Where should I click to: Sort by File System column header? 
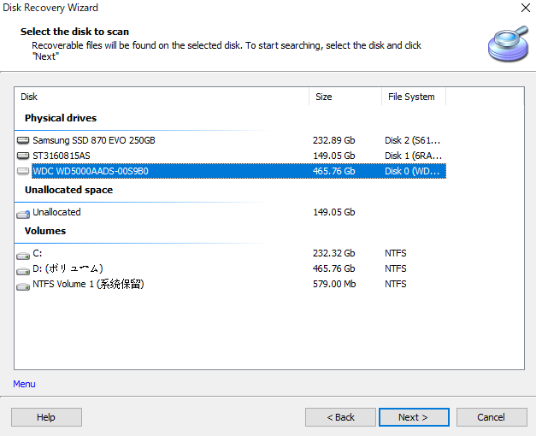tap(413, 97)
